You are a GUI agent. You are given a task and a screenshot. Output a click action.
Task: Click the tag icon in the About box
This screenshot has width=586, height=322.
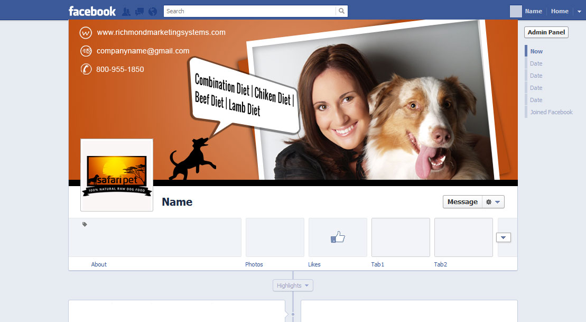click(x=84, y=224)
